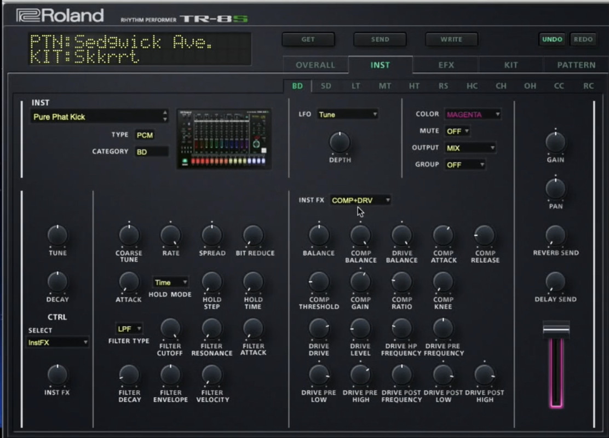Open the INST FX COMP+DRV dropdown

360,200
